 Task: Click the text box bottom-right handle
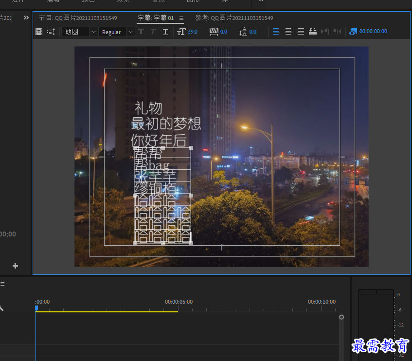[191, 243]
